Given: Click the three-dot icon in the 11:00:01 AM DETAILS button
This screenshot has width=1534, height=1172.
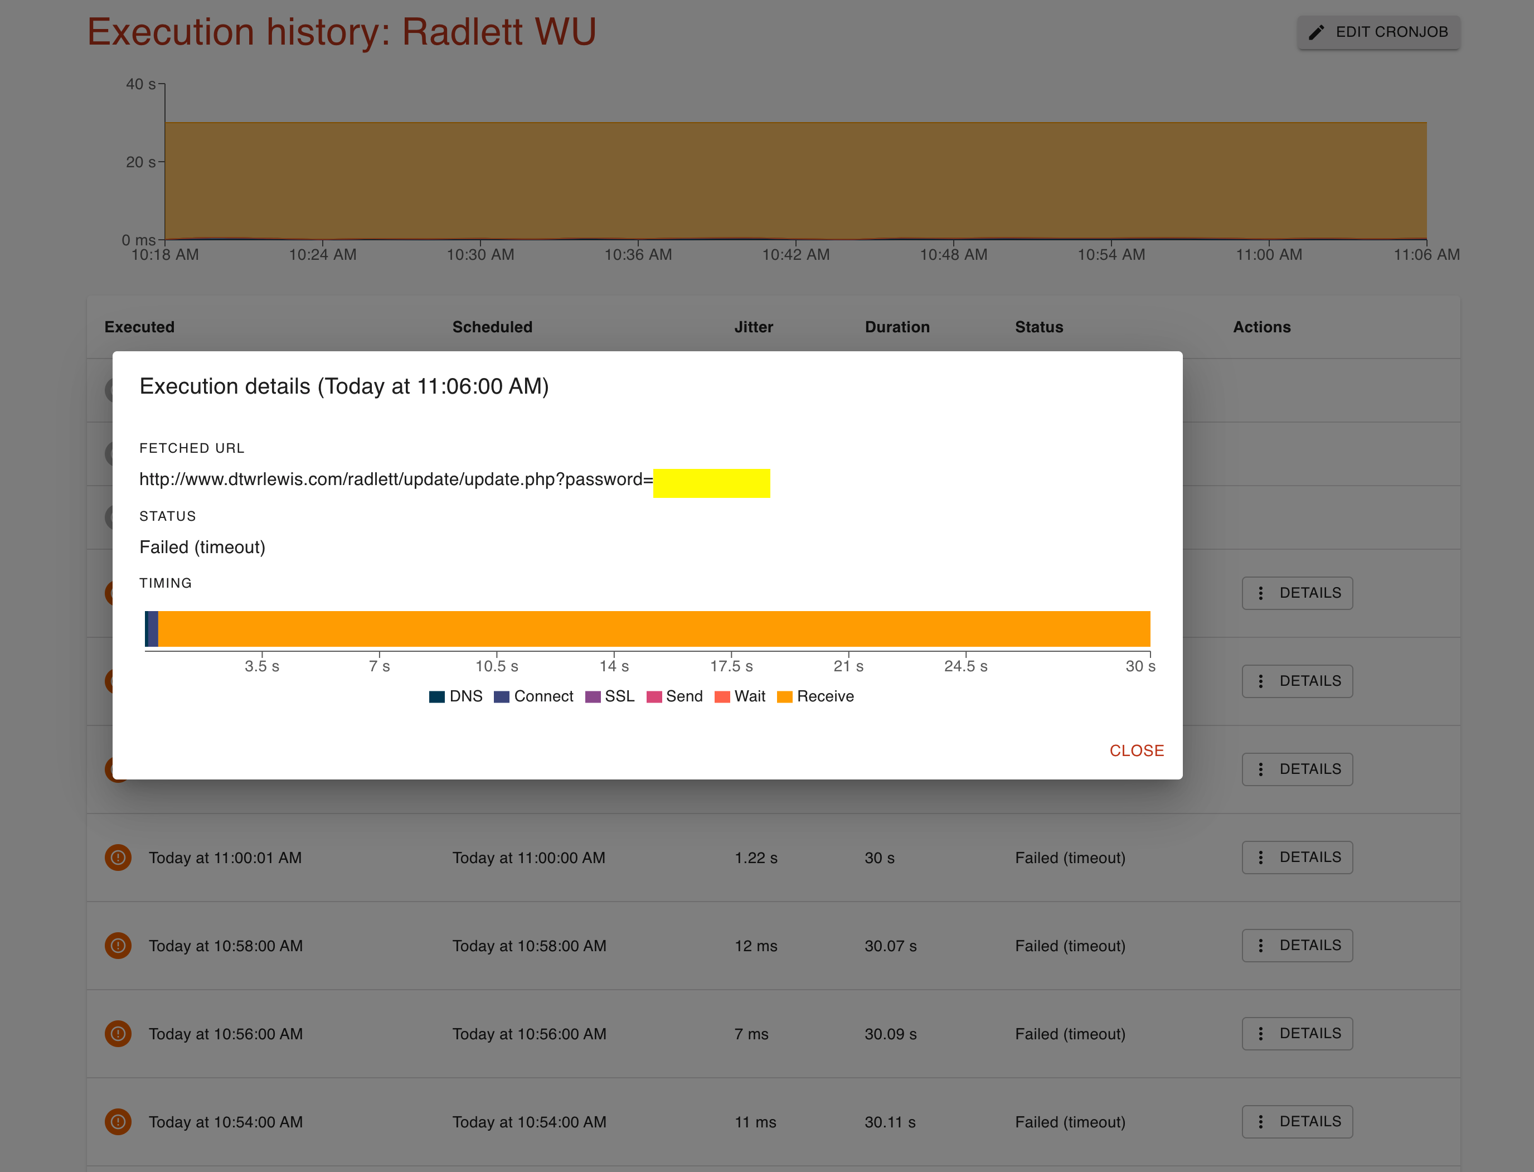Looking at the screenshot, I should coord(1261,858).
